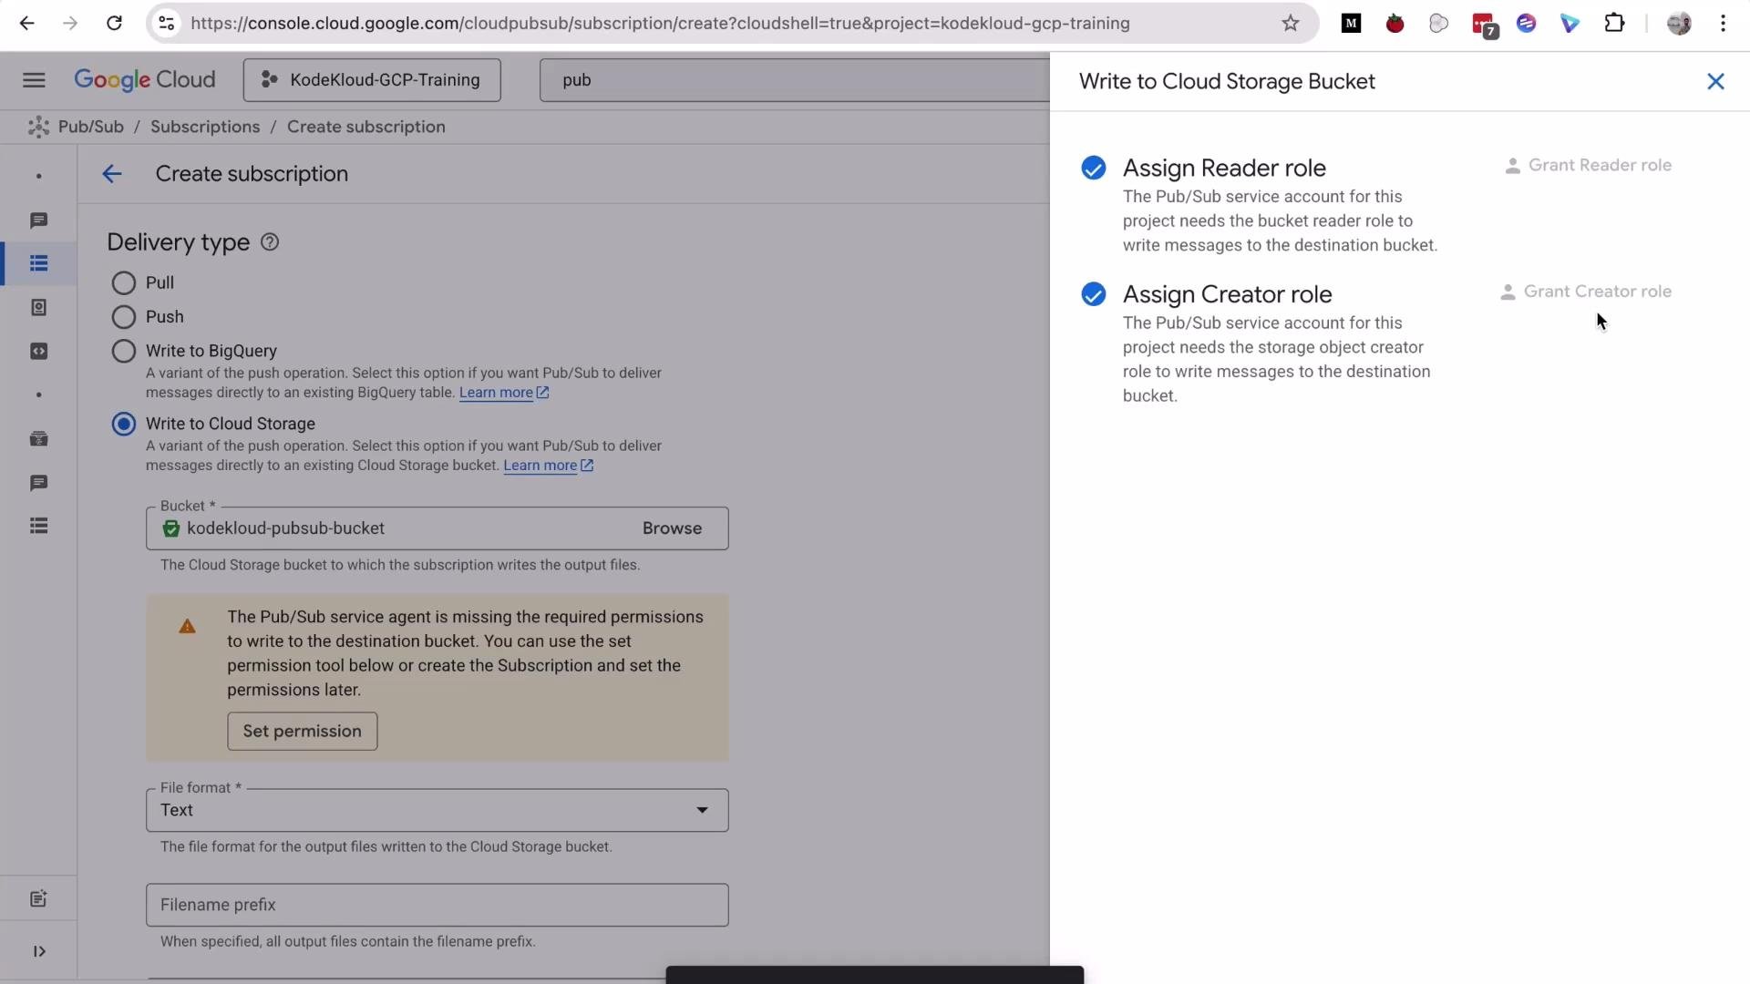Viewport: 1750px width, 984px height.
Task: Open the Snapshots icon in sidebar
Action: coord(38,308)
